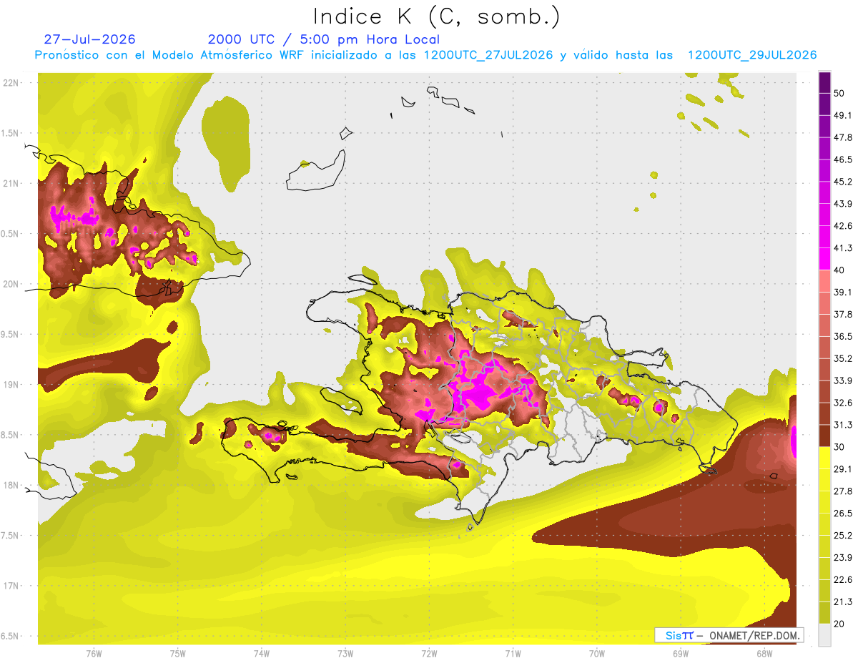The height and width of the screenshot is (663, 858).
Task: Click the 2000 UTC / 5:00 pm time label
Action: tap(323, 39)
